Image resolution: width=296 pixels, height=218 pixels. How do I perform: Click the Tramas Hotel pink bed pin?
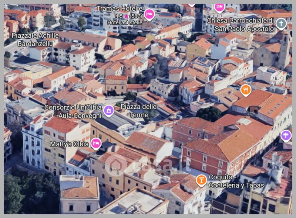coord(149,14)
